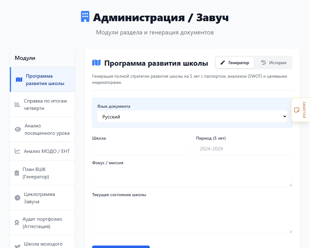Open the Заметки side panel
Screen dimensions: 310x248
(300, 110)
